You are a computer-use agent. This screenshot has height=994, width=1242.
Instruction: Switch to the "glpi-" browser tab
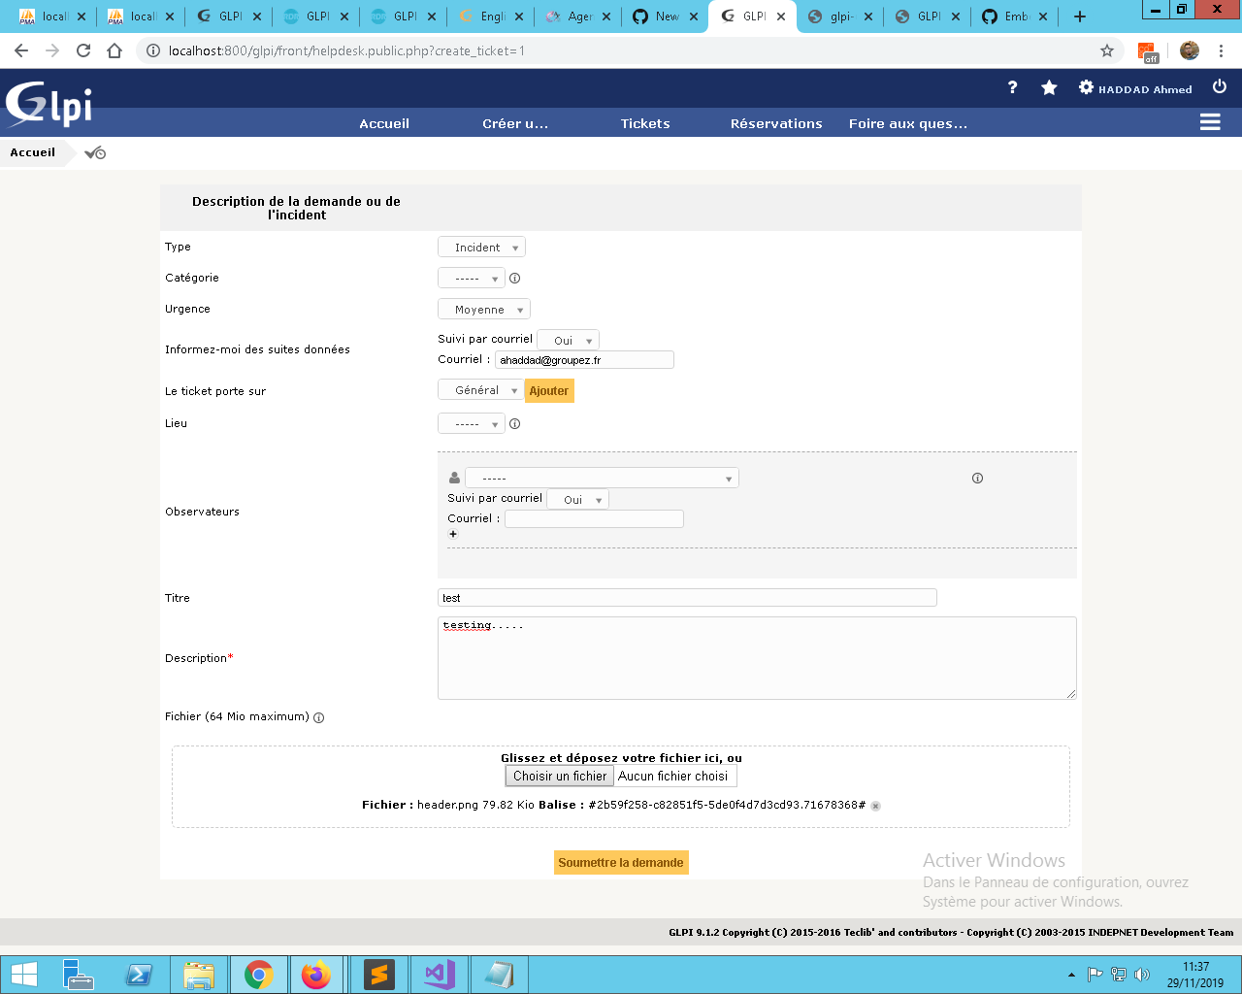click(839, 17)
